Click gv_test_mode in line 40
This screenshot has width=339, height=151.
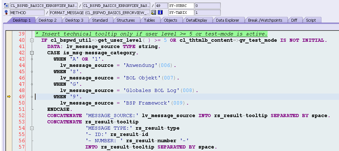tap(258, 40)
